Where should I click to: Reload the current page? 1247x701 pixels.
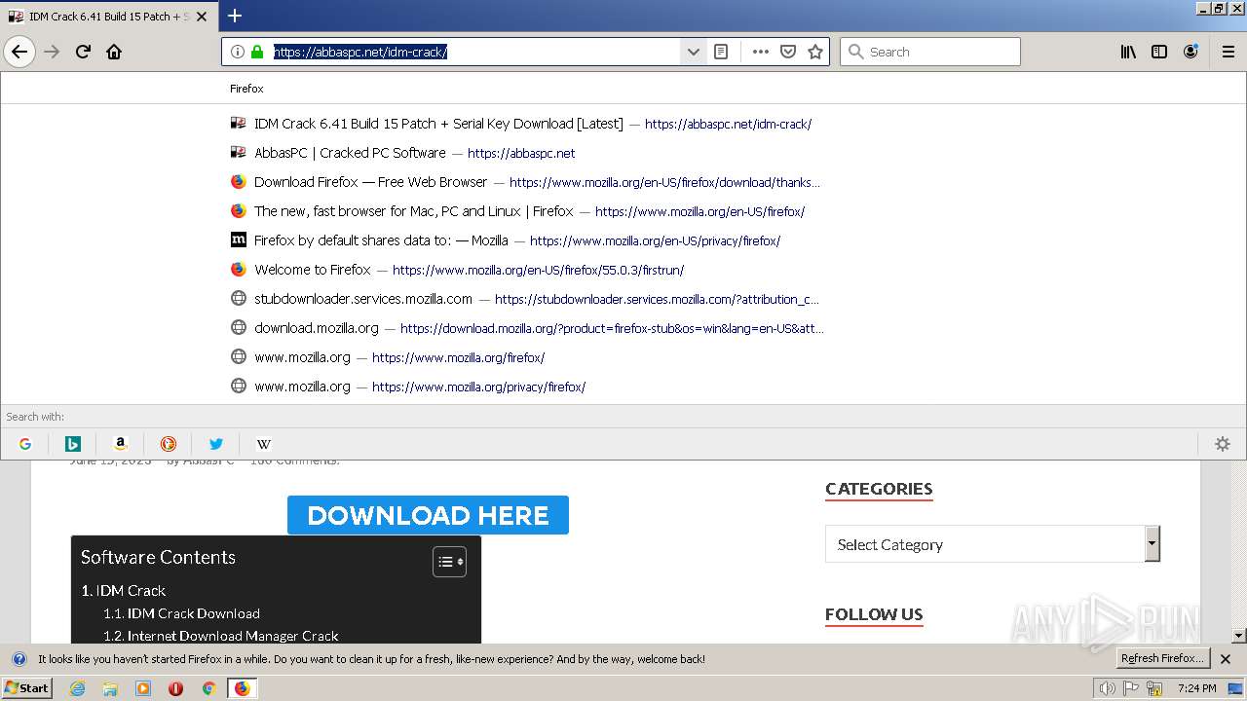pos(83,52)
